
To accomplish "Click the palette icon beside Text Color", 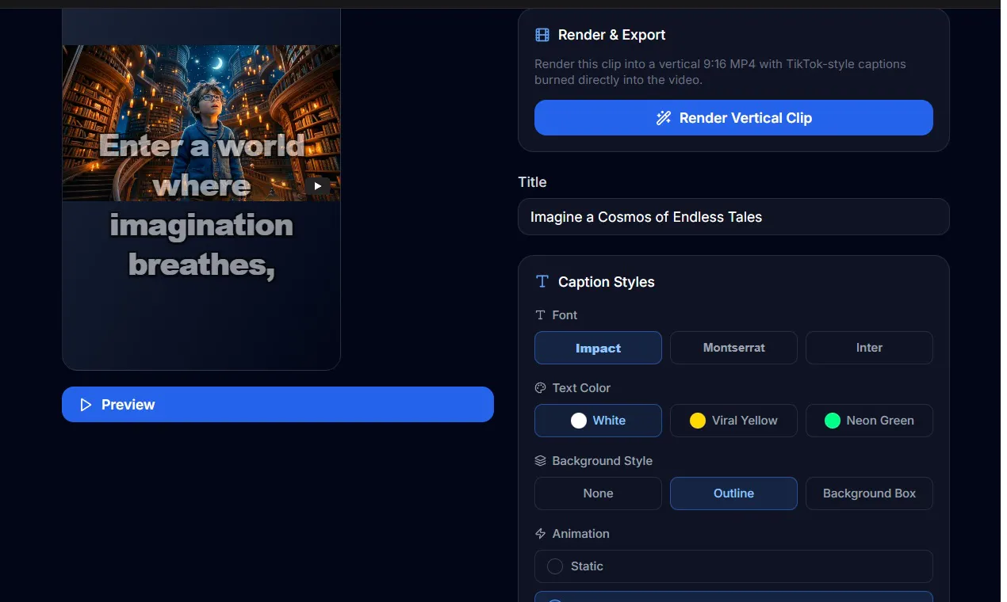I will [540, 388].
